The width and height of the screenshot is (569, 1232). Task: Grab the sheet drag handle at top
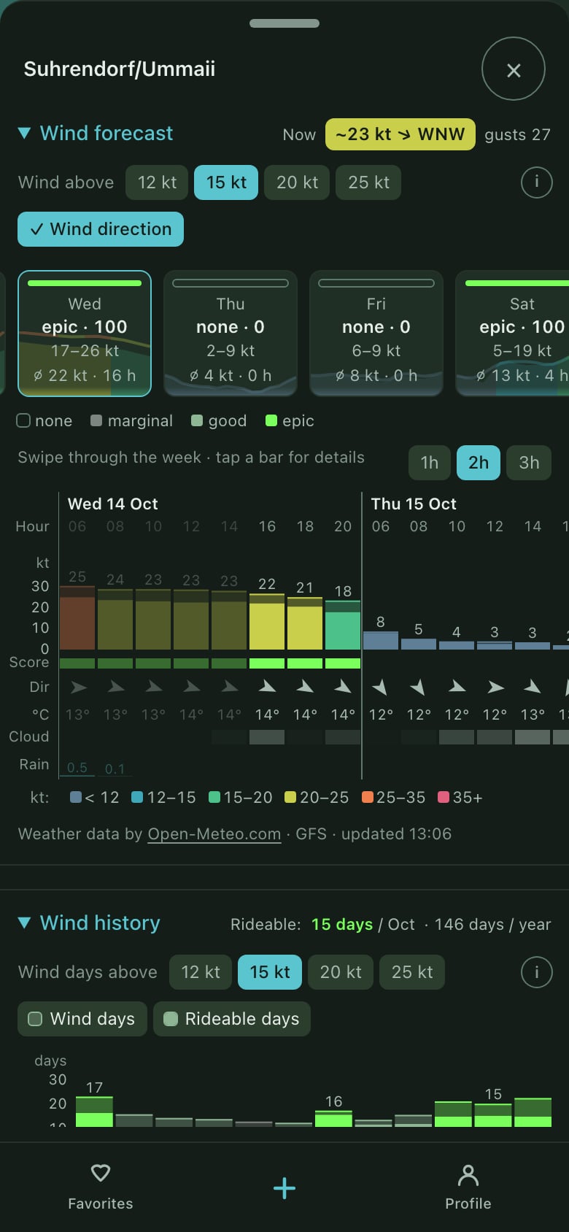[x=284, y=23]
